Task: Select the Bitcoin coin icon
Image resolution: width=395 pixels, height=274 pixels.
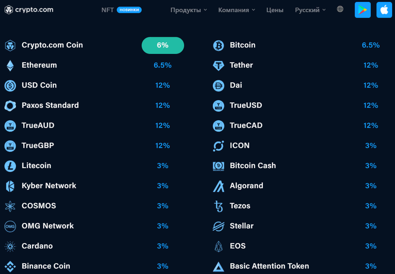Action: (x=218, y=45)
